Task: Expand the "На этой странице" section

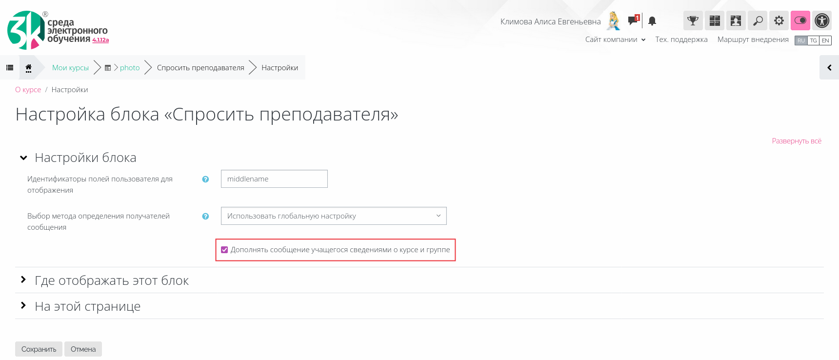Action: [x=87, y=306]
